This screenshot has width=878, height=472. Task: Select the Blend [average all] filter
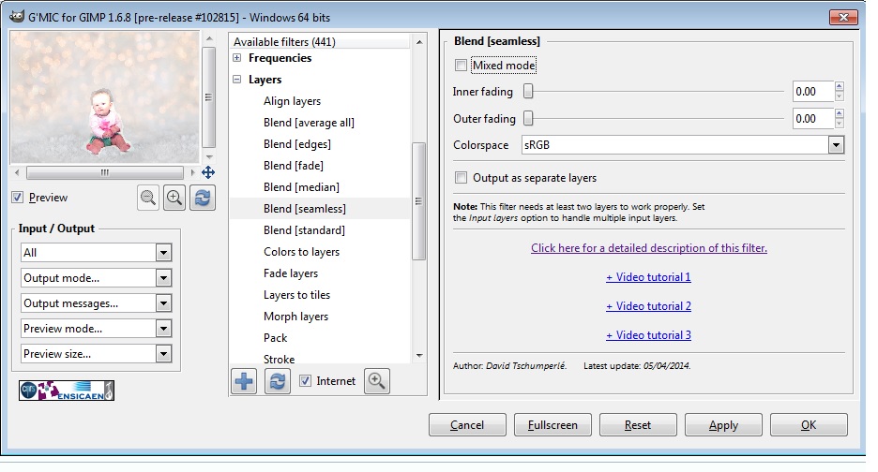point(310,123)
